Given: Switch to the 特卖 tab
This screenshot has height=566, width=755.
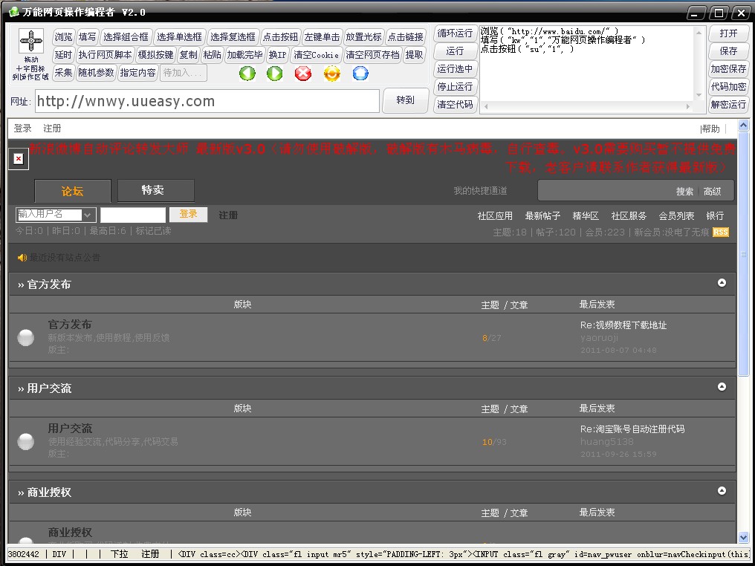Looking at the screenshot, I should point(155,190).
